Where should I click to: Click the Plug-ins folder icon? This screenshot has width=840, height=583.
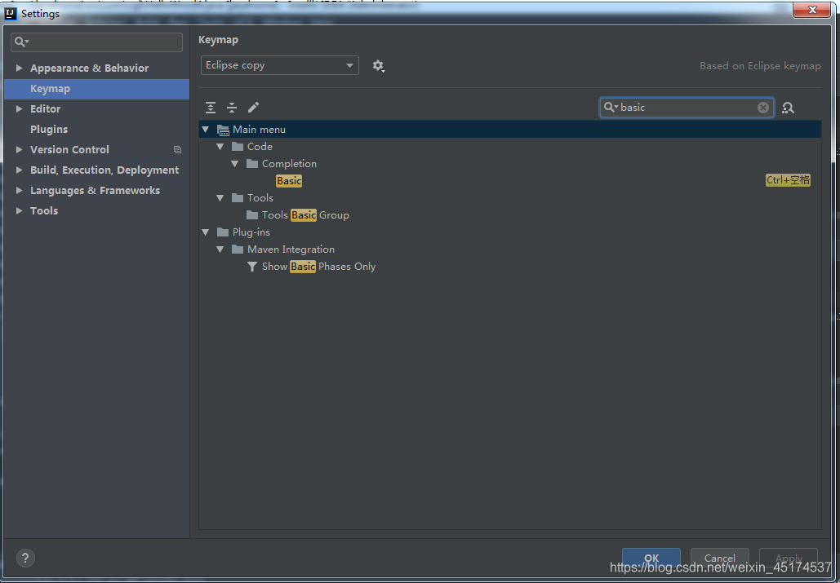(x=223, y=232)
